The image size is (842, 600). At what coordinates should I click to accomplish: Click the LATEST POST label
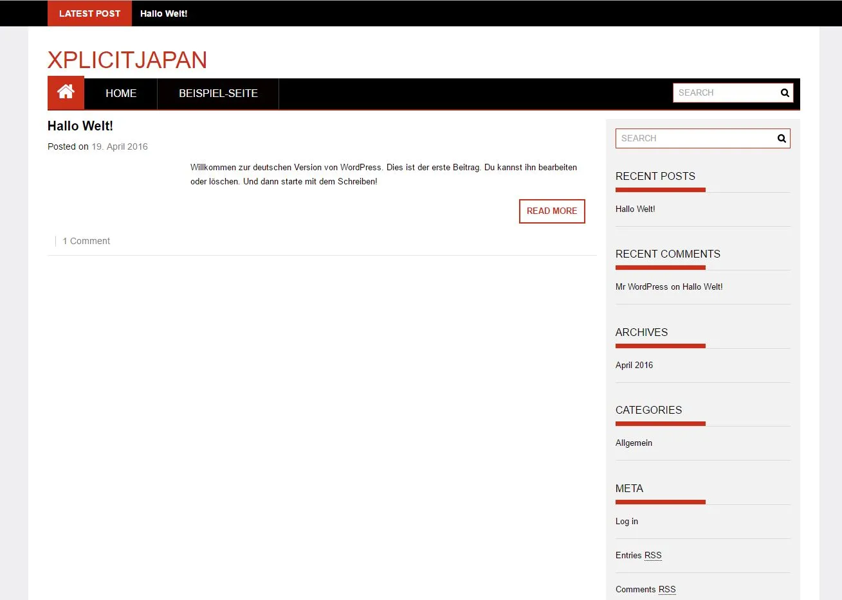(89, 13)
